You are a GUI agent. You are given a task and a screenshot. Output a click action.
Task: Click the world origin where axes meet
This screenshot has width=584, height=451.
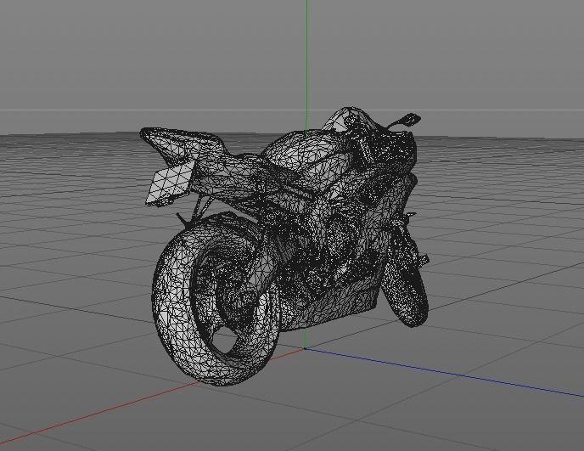[x=305, y=348]
